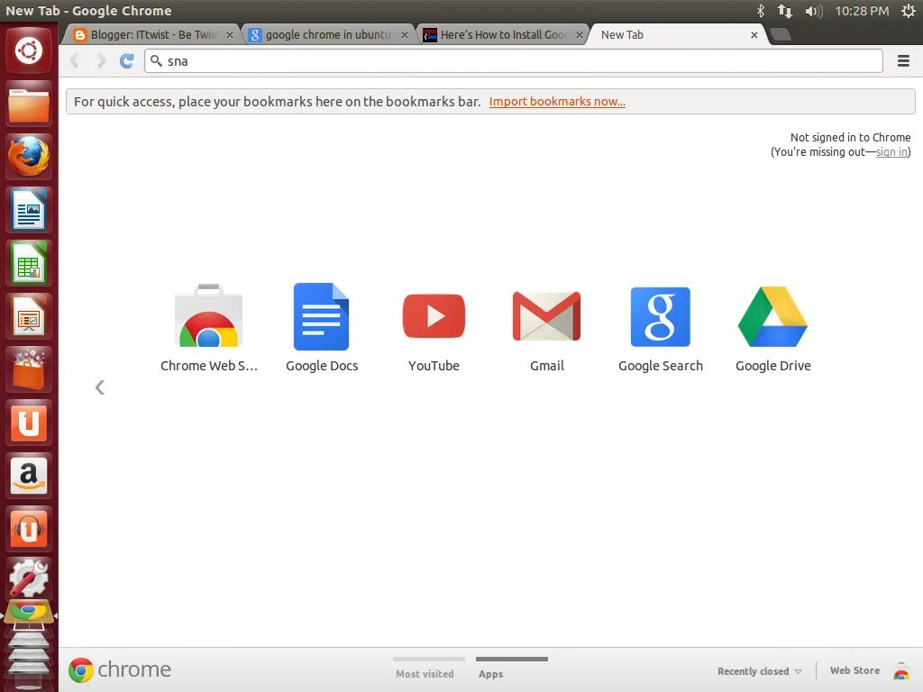Open sound volume indicator
Image resolution: width=923 pixels, height=692 pixels.
[x=814, y=11]
